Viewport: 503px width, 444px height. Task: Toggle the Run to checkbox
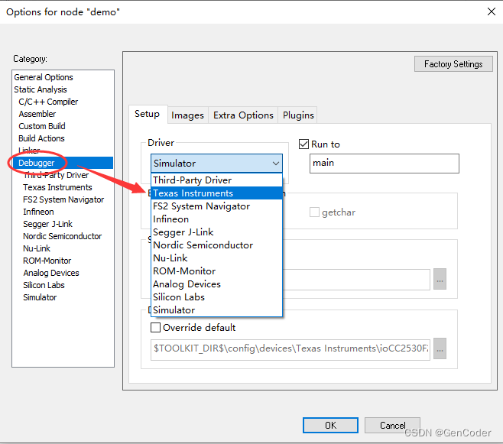303,144
